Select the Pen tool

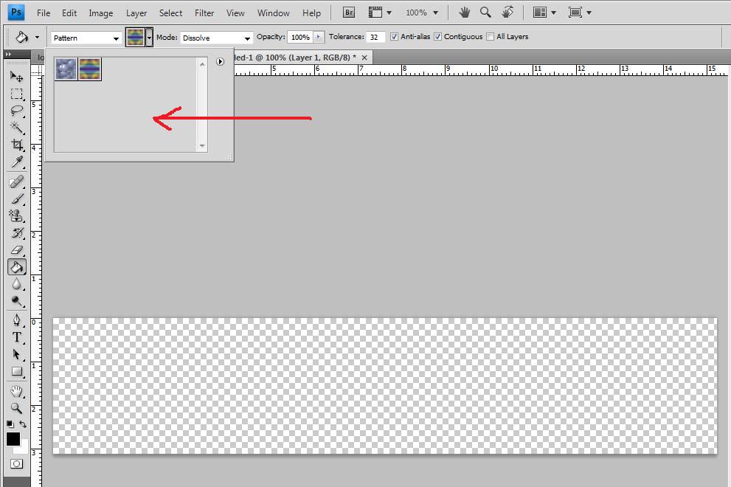pyautogui.click(x=16, y=320)
